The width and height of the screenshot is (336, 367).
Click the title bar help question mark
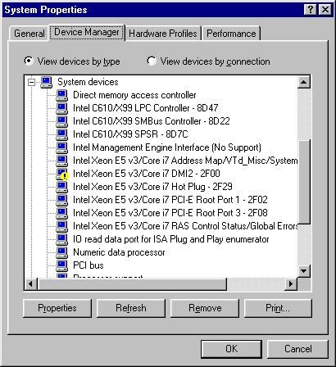[311, 10]
